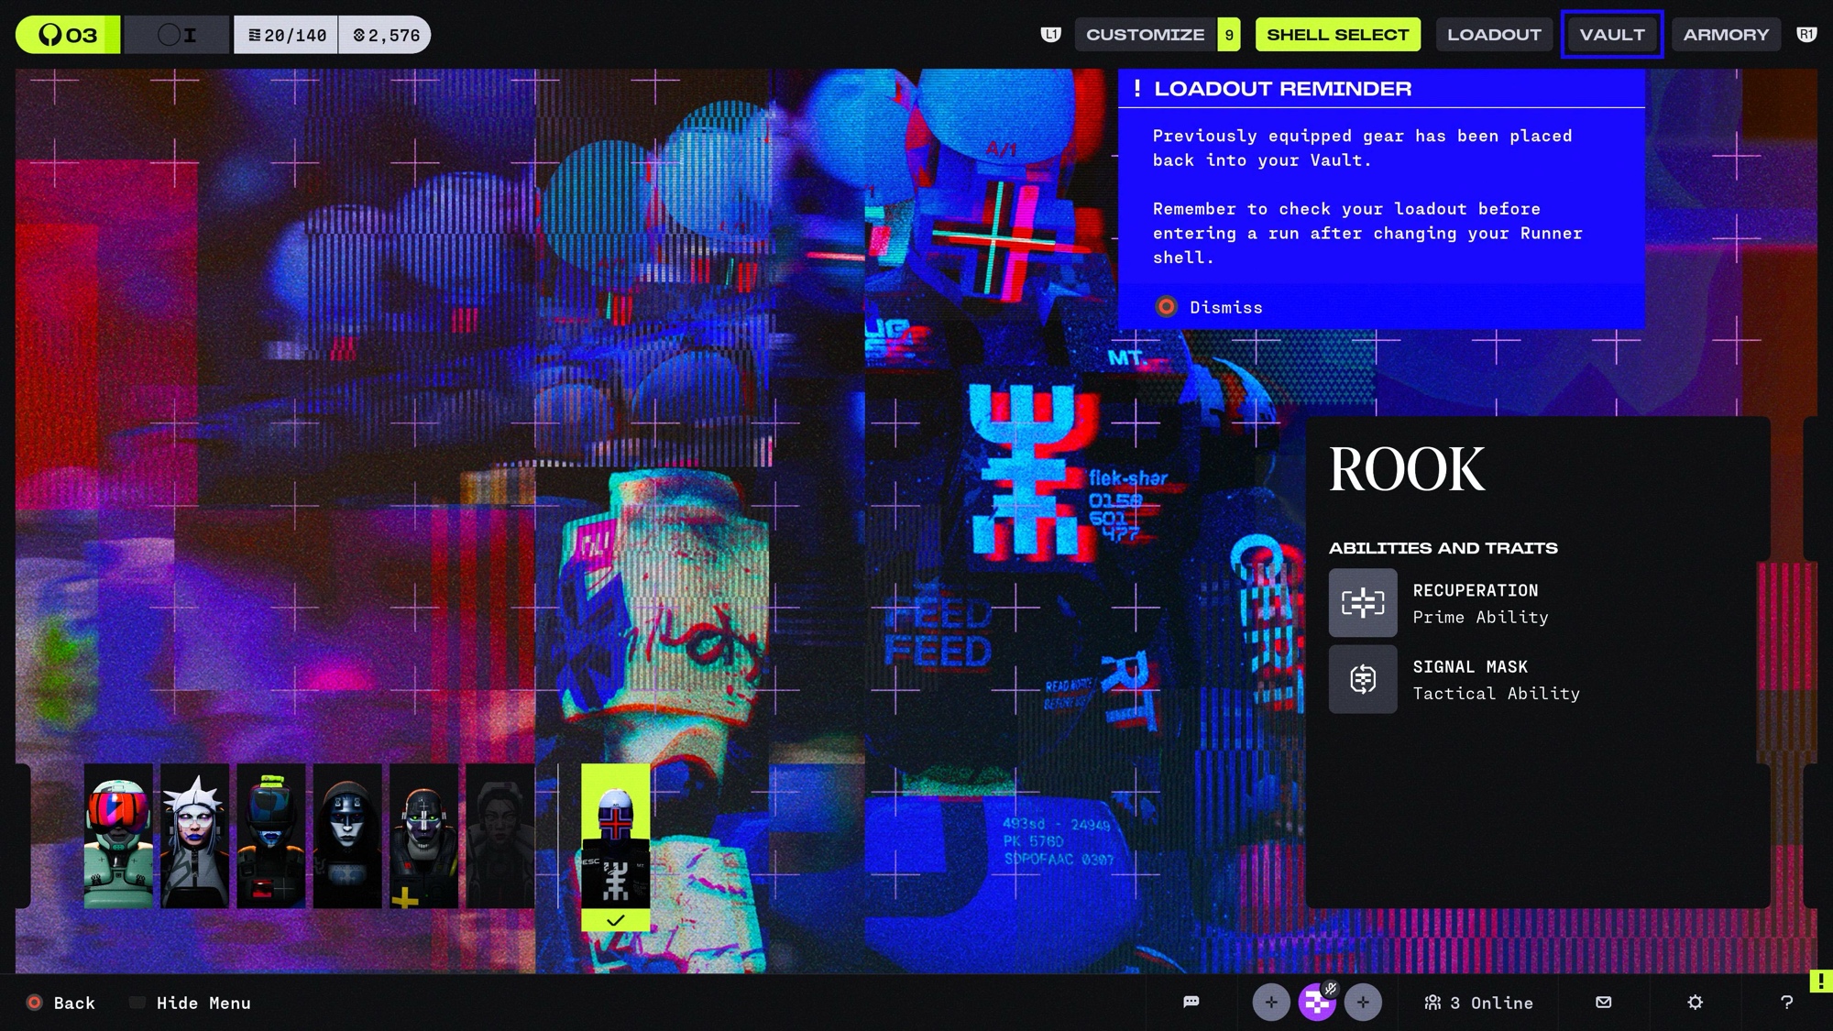The height and width of the screenshot is (1031, 1833).
Task: Open the chat message icon
Action: [x=1191, y=1002]
